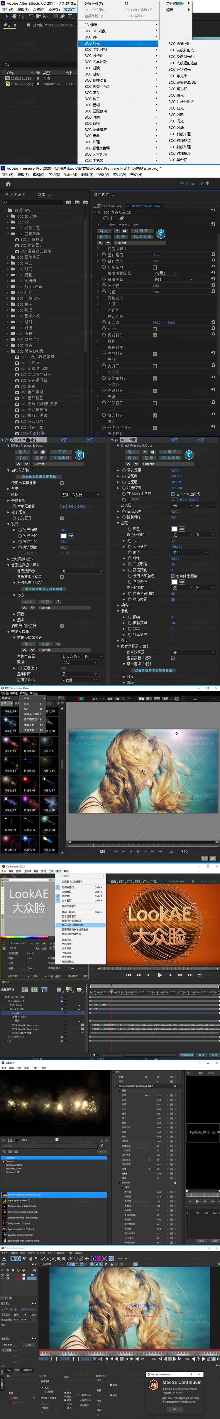Click the white 发光颜色 color swatch
The image size is (220, 1419).
pos(63,536)
